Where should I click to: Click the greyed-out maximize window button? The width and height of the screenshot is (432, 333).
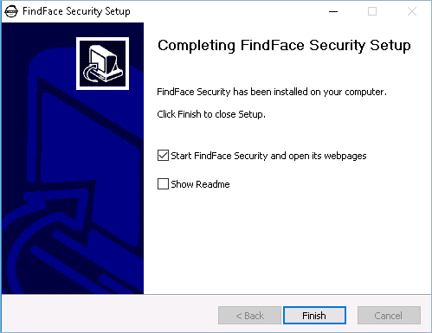pyautogui.click(x=372, y=11)
